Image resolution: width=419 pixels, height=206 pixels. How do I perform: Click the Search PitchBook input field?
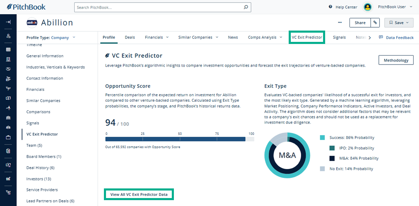(163, 8)
